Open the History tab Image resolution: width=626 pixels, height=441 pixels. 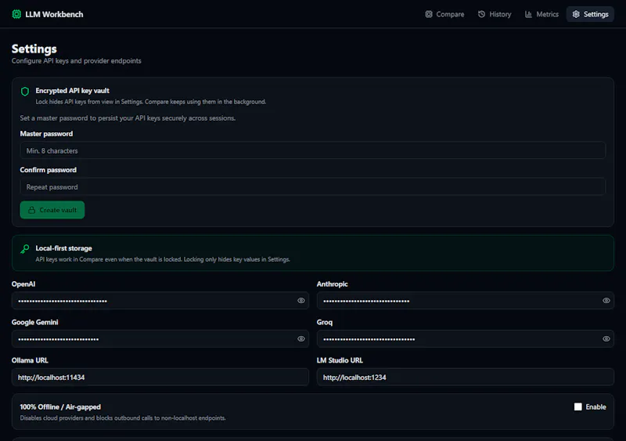click(x=495, y=14)
